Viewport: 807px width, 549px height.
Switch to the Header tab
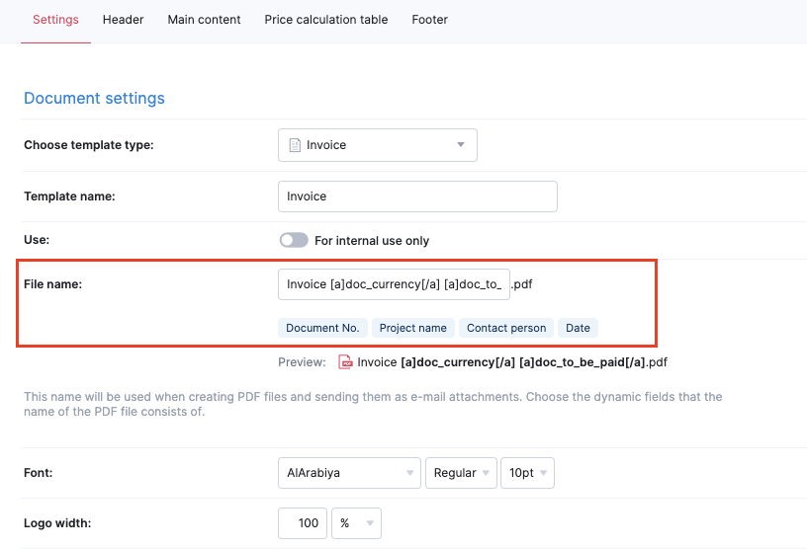(x=123, y=20)
